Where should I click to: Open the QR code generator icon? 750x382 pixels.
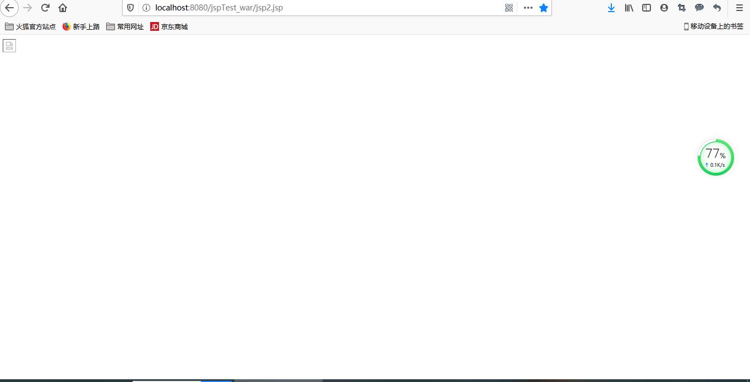[509, 8]
